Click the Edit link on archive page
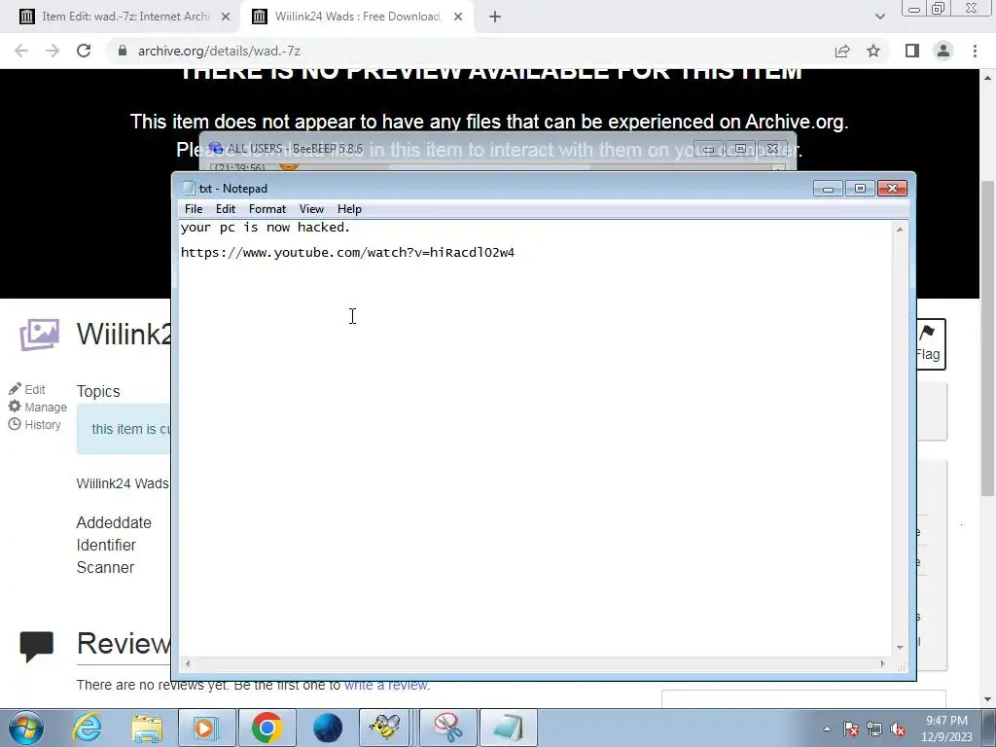Image resolution: width=996 pixels, height=747 pixels. tap(27, 389)
